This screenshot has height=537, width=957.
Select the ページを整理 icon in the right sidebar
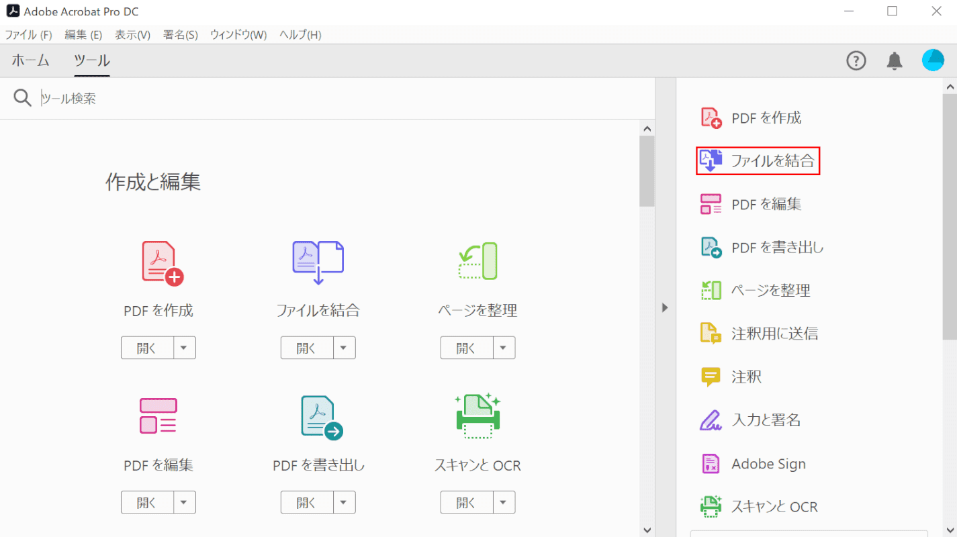click(x=711, y=291)
